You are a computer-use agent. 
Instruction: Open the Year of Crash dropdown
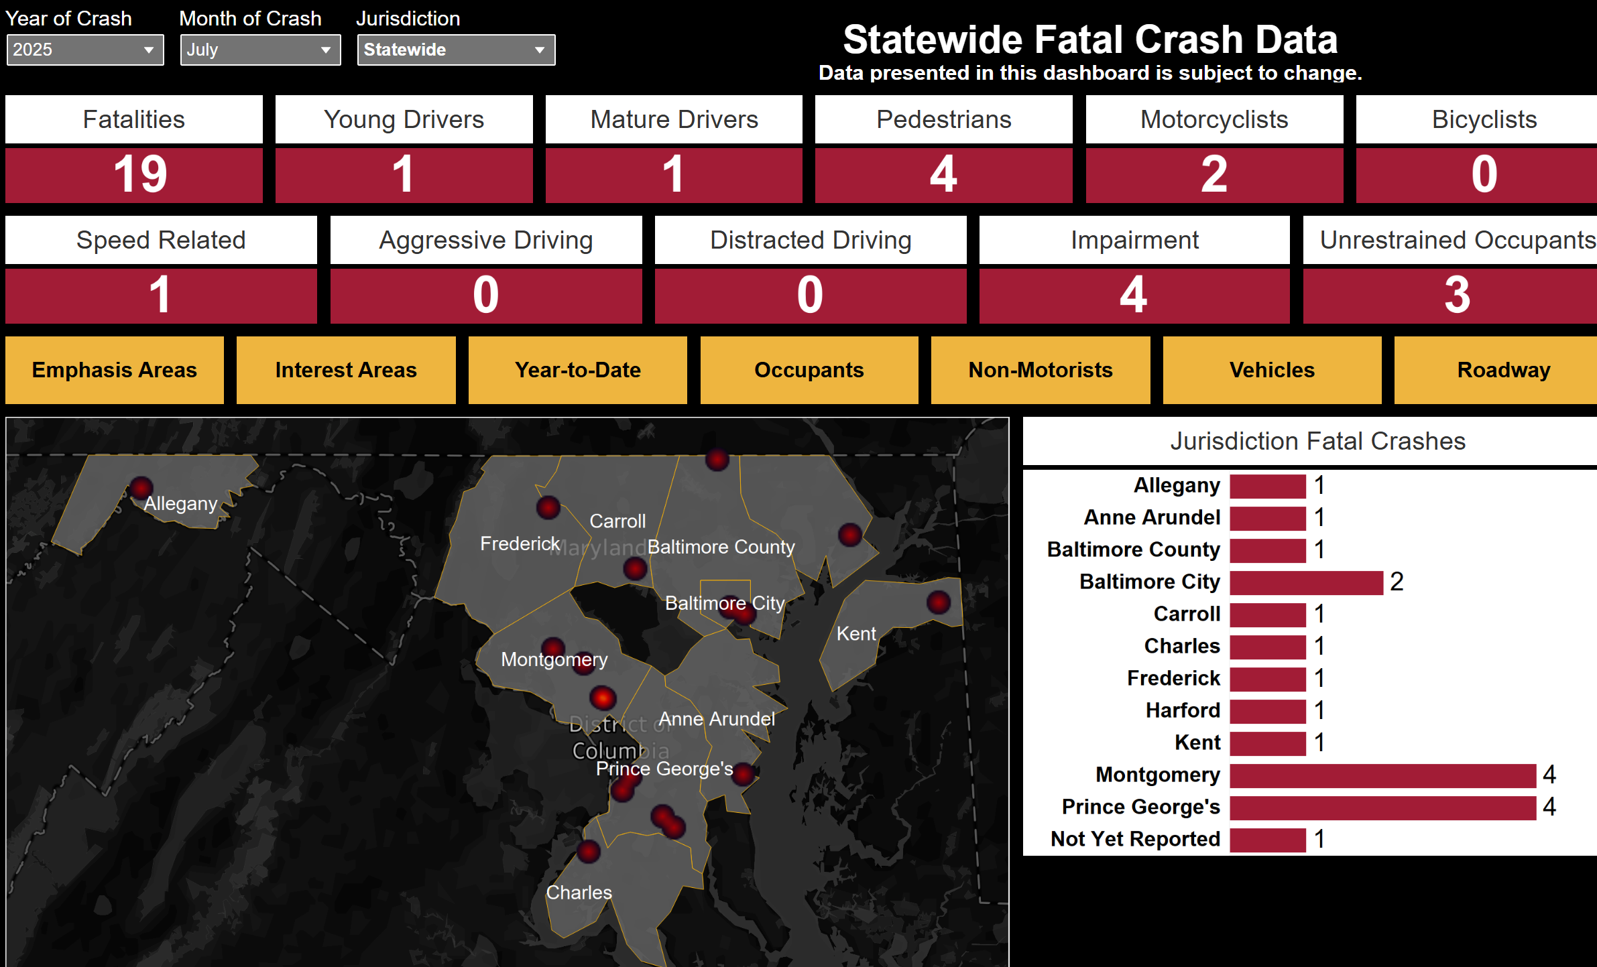[x=84, y=50]
